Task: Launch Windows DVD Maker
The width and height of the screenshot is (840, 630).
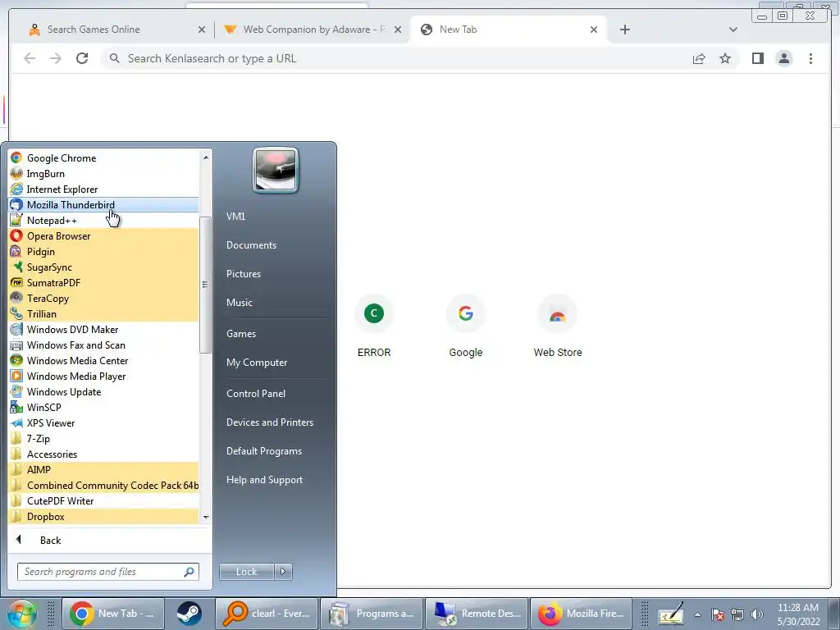Action: tap(104, 329)
